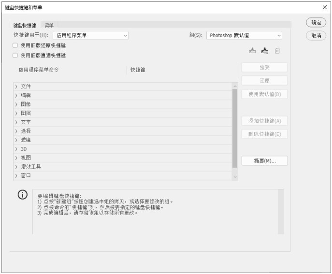Screen dimensions: 332x274
Task: Click the delete shortcut set trash icon
Action: coord(277,51)
